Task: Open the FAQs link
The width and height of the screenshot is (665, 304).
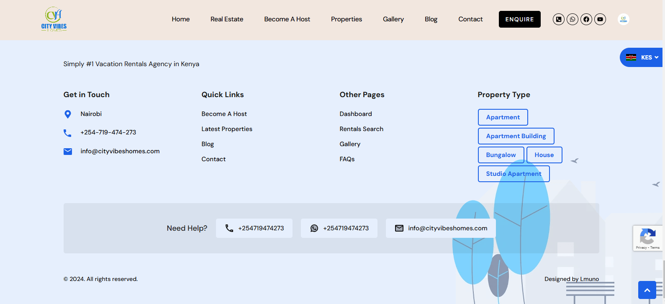Action: 347,159
